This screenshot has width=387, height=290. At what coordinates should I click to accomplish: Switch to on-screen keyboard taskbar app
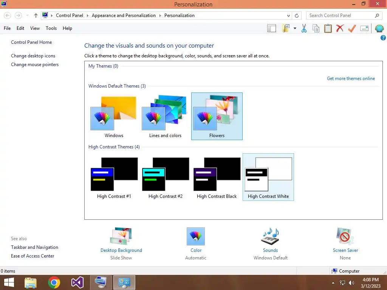(101, 282)
